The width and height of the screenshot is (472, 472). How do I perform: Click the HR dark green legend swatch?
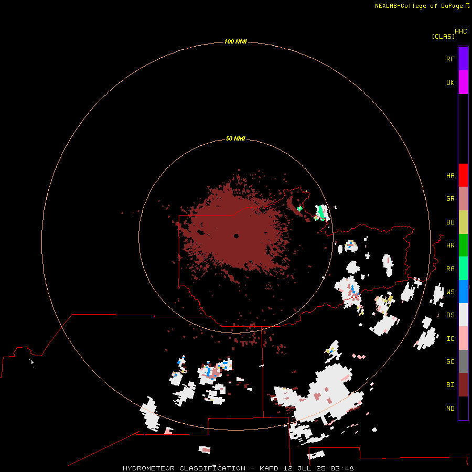[463, 245]
